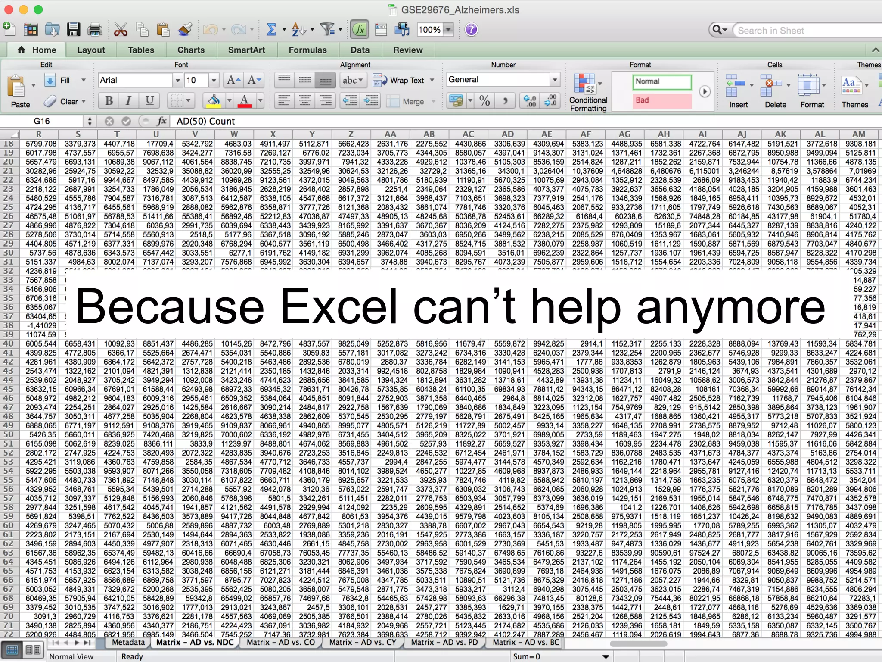Image resolution: width=882 pixels, height=662 pixels.
Task: Click the Decrease decimal icon
Action: pos(550,101)
